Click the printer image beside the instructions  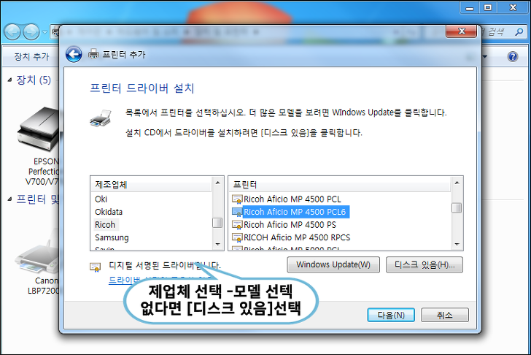pos(101,118)
